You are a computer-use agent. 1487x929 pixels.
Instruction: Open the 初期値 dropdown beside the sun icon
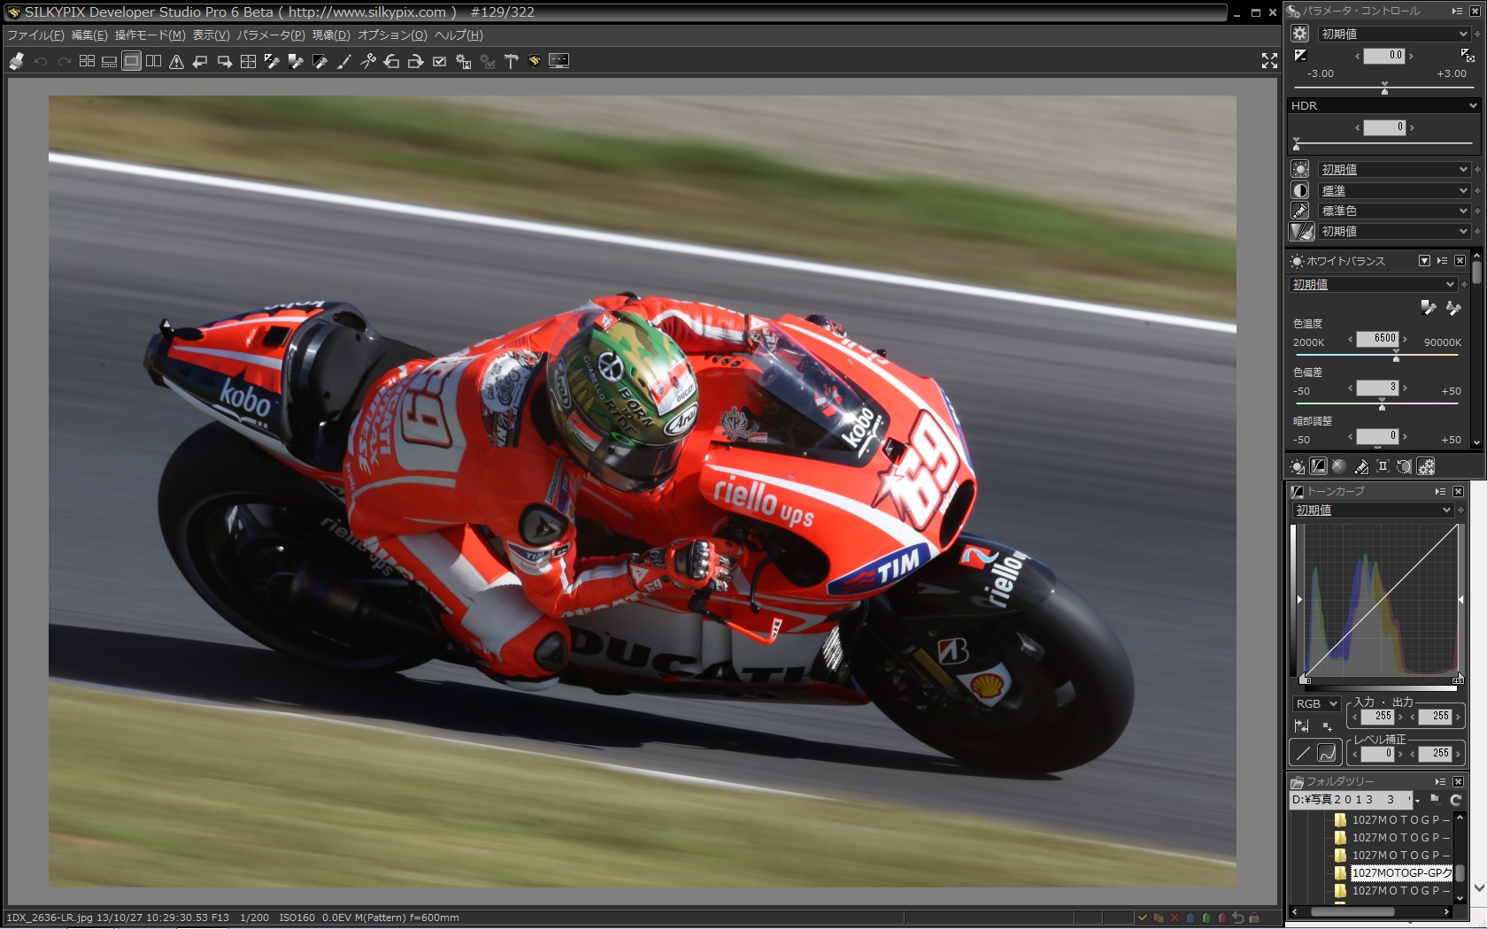(1393, 169)
